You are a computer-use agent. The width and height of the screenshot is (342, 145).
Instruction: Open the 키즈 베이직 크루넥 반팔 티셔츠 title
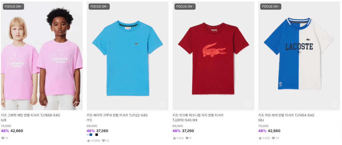(117, 115)
